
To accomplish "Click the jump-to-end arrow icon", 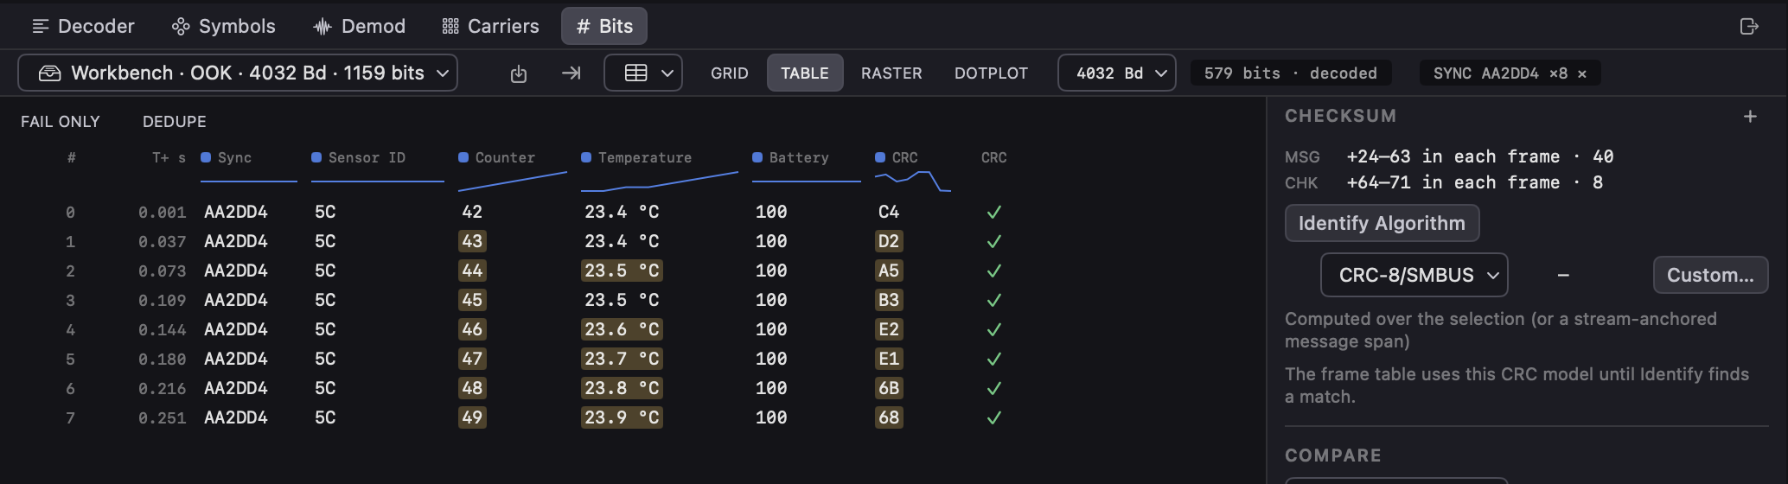I will tap(571, 73).
